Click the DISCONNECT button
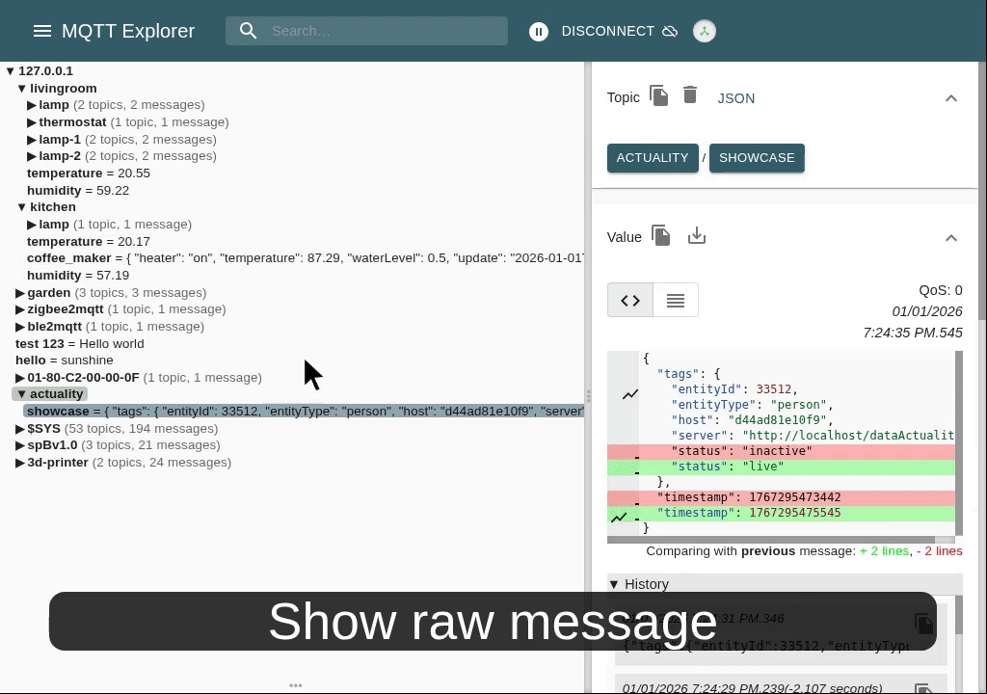Viewport: 987px width, 694px height. point(607,31)
